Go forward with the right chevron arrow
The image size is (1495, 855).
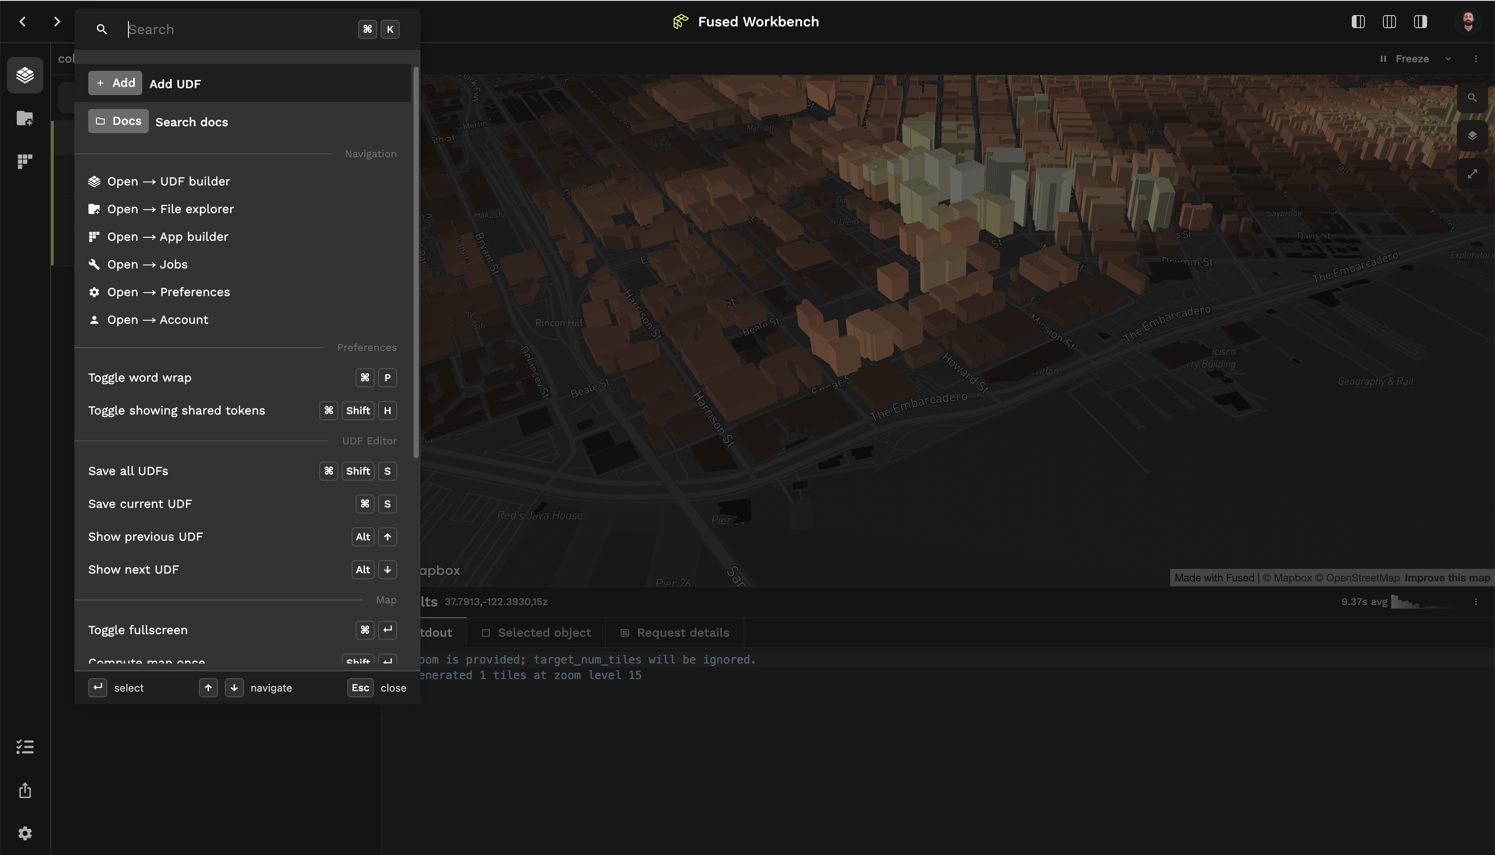(x=56, y=22)
